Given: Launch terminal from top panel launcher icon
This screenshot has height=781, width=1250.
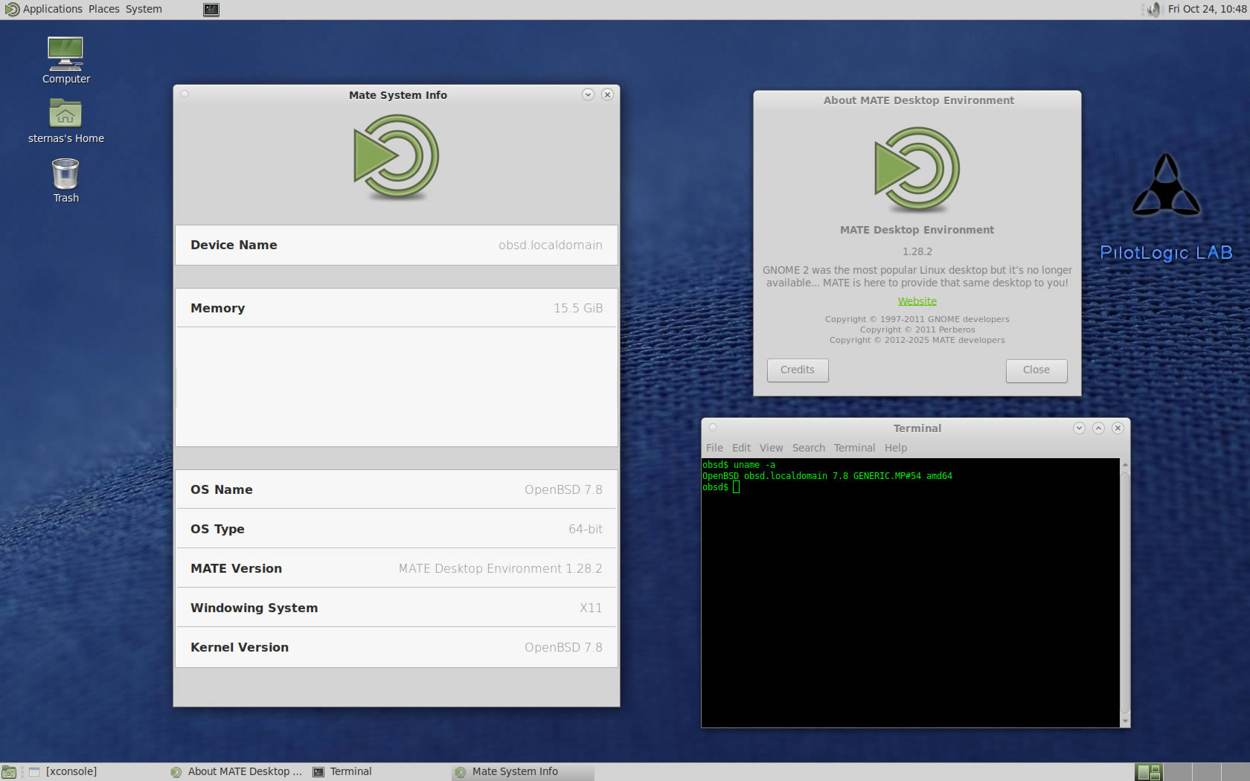Looking at the screenshot, I should tap(211, 10).
